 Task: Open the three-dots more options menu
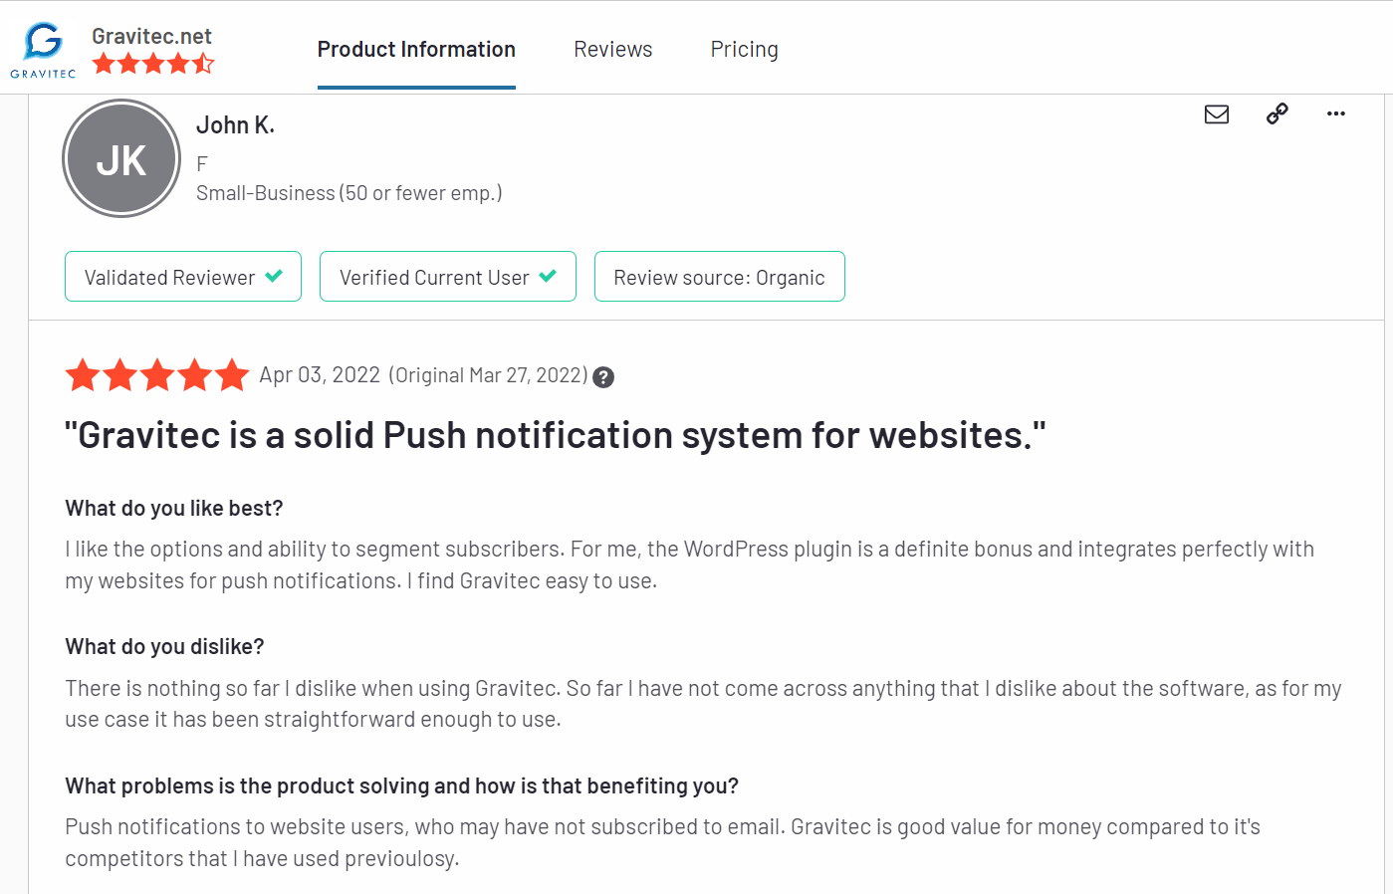[x=1336, y=113]
